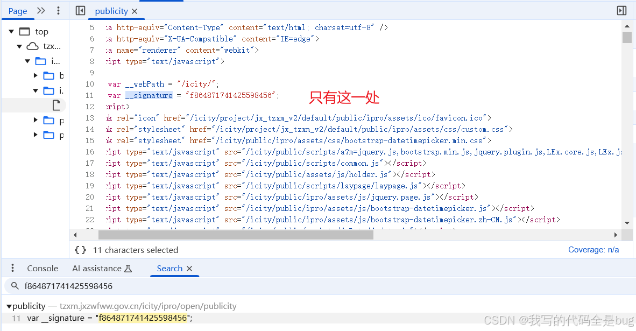Image resolution: width=636 pixels, height=331 pixels.
Task: Open the more tabs chevron next to Page
Action: [41, 11]
